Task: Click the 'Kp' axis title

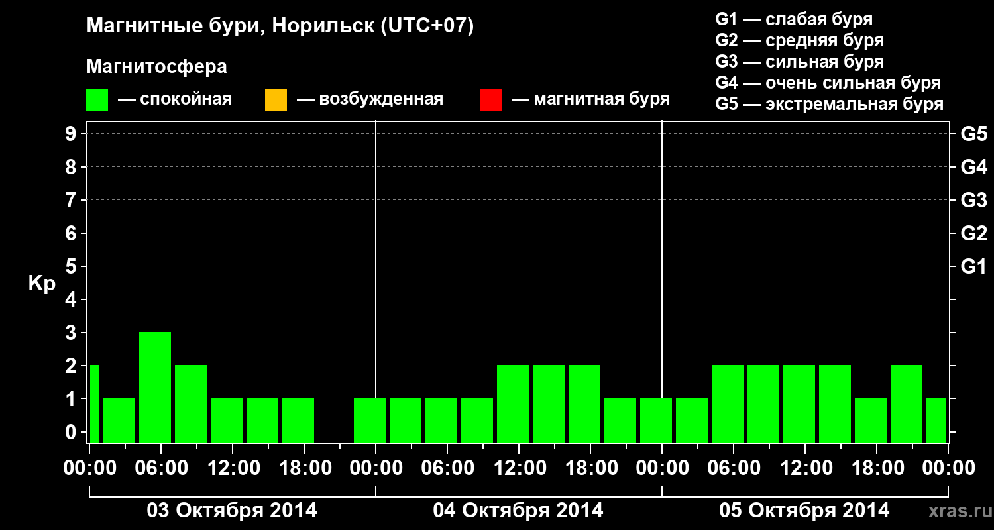Action: [x=42, y=284]
